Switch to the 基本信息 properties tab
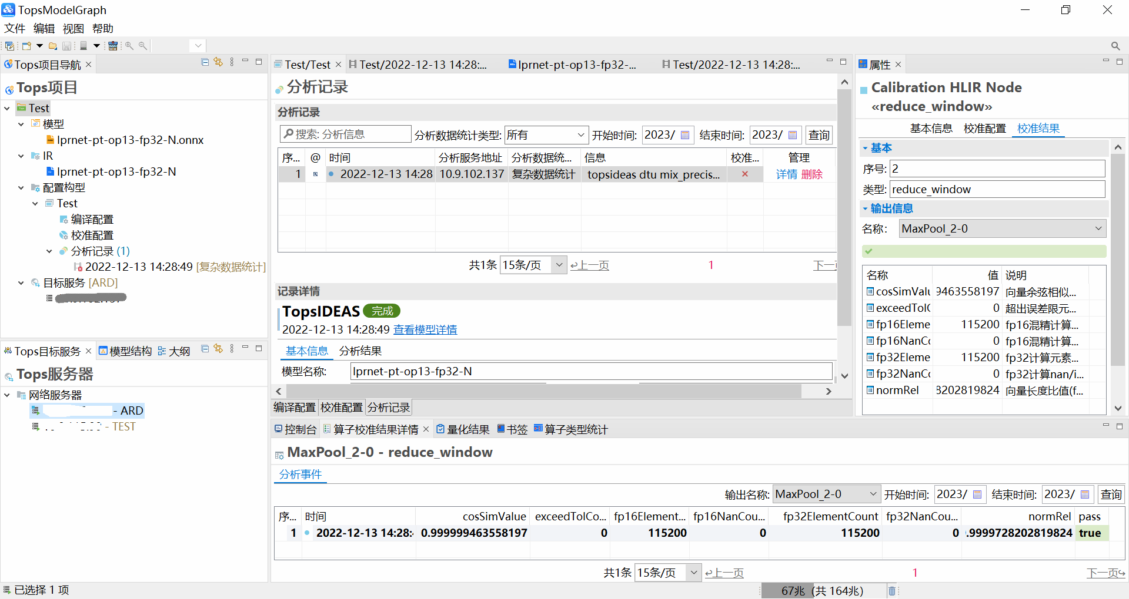 point(931,128)
